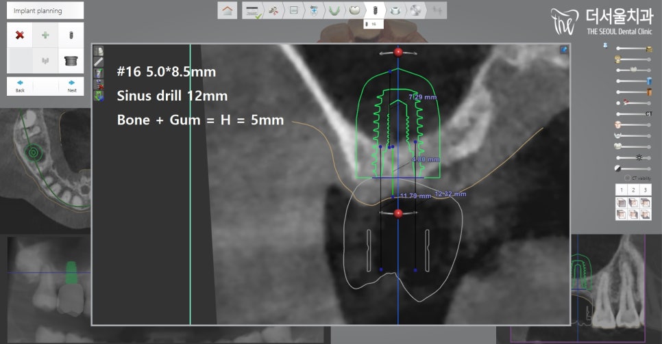Viewport: 662px width, 344px height.
Task: Open the tooth 16 dropdown under implant step
Action: (x=374, y=24)
